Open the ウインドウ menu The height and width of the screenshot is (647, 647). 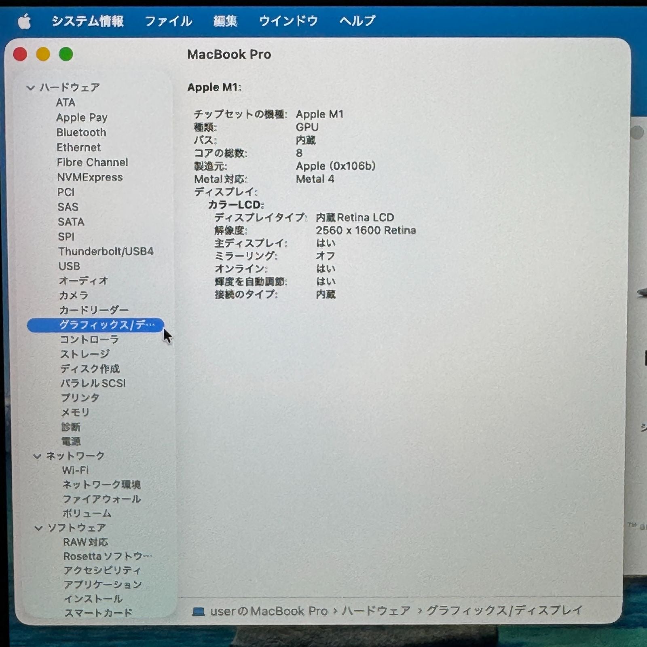tap(288, 21)
